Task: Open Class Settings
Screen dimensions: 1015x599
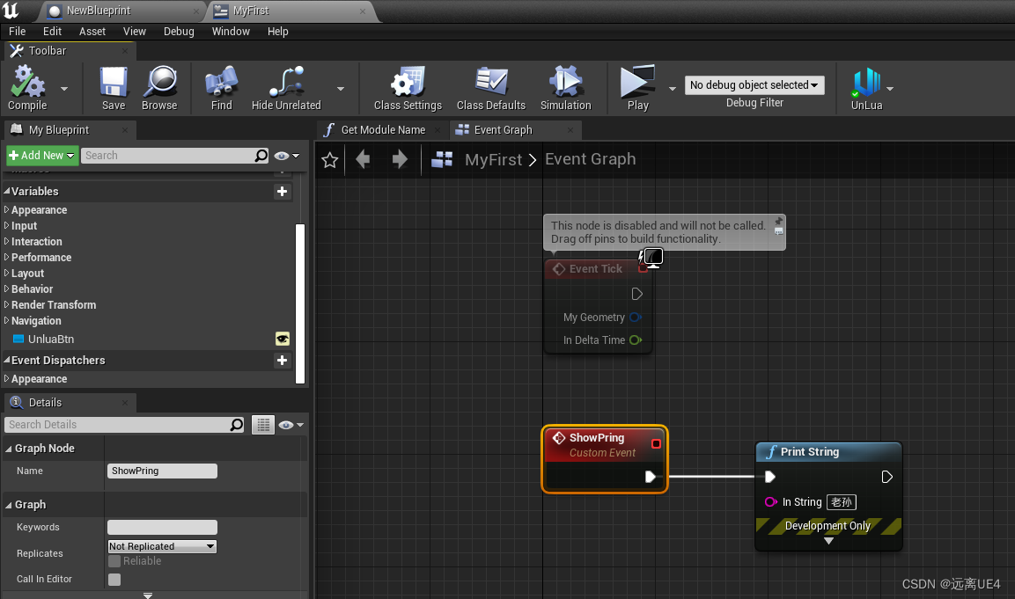Action: click(x=406, y=85)
